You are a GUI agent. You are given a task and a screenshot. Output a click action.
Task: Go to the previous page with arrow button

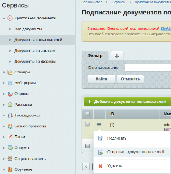tap(86, 167)
